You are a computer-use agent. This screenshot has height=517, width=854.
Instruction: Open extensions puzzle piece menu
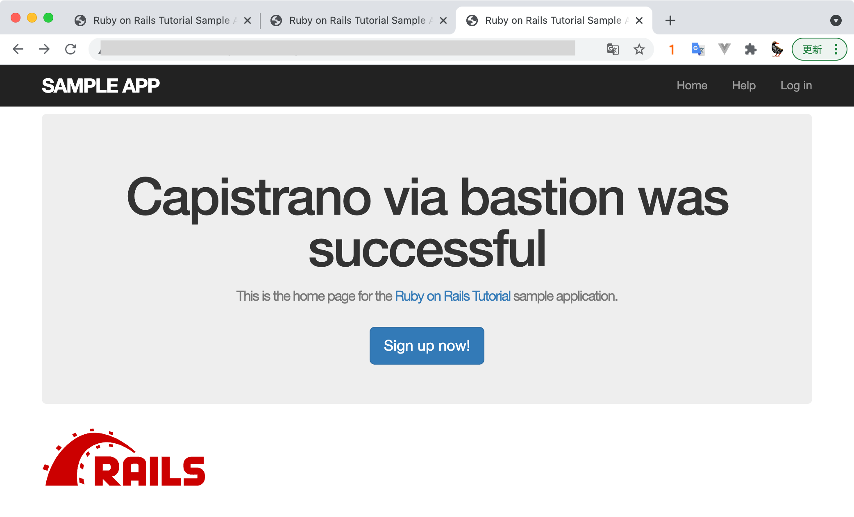pyautogui.click(x=750, y=50)
